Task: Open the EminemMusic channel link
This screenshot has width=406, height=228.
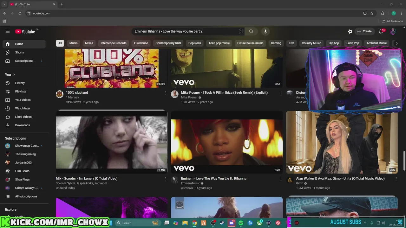Action: 190,183
